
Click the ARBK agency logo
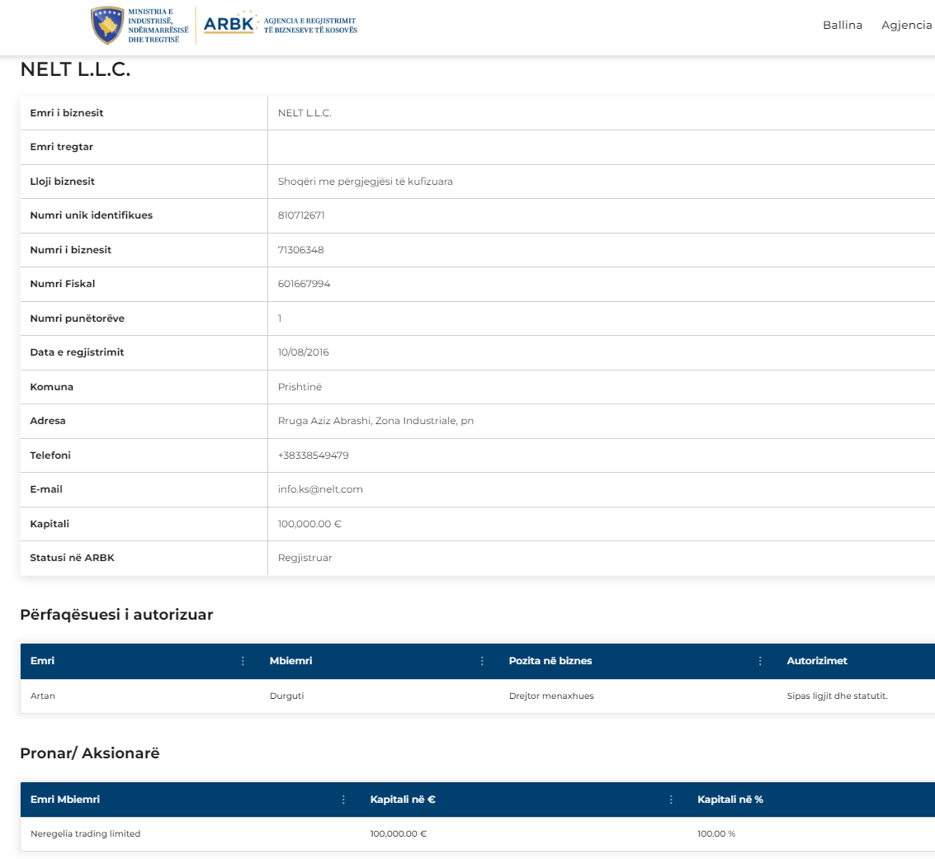click(x=280, y=24)
